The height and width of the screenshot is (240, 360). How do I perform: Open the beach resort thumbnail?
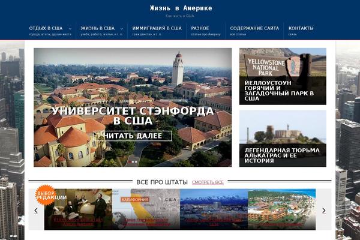coord(282,209)
